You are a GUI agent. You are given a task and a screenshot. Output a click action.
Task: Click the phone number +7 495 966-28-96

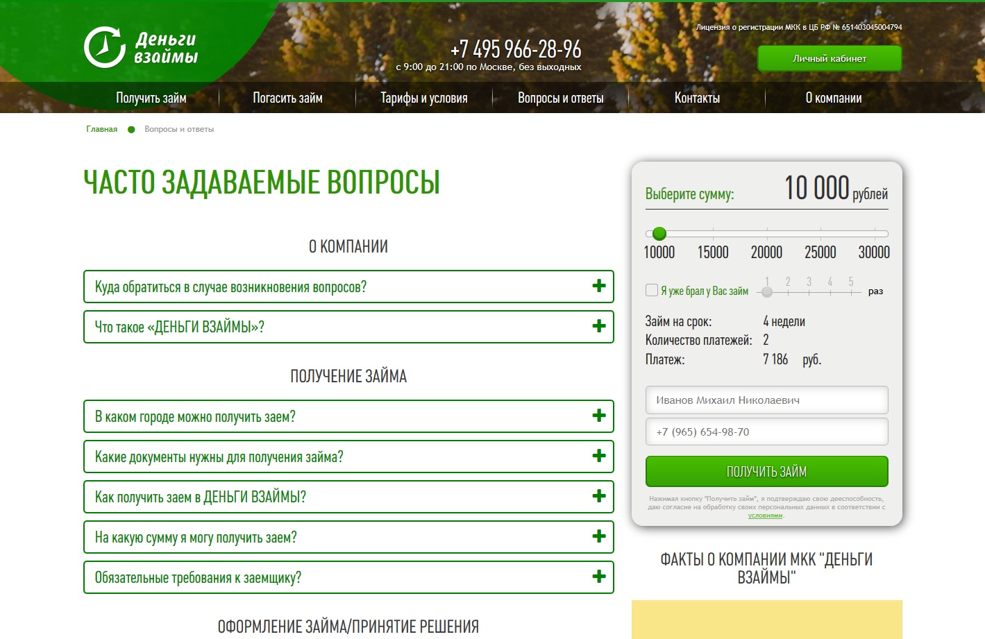pyautogui.click(x=516, y=49)
